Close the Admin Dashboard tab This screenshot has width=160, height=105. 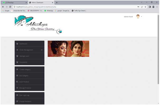(53, 3)
